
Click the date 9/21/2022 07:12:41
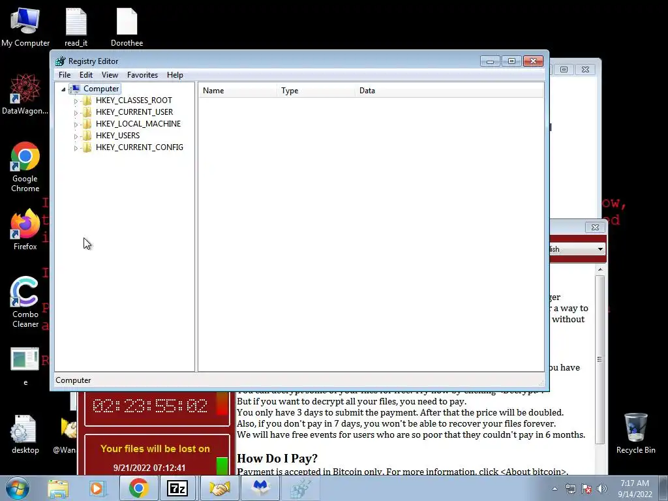(x=149, y=468)
